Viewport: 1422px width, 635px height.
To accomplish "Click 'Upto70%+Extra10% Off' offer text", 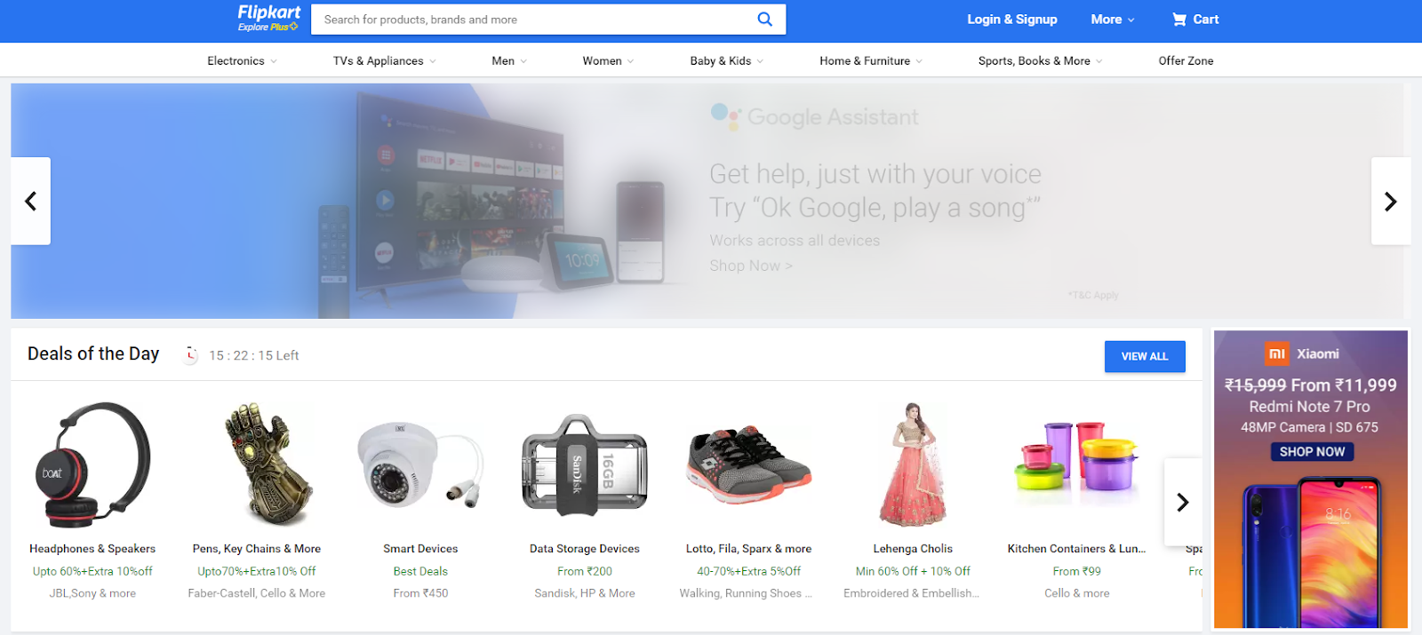I will 257,571.
